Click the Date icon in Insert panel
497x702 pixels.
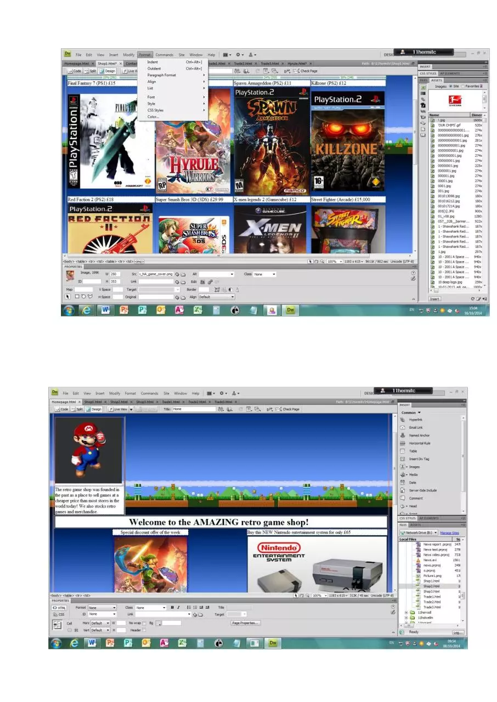[403, 483]
